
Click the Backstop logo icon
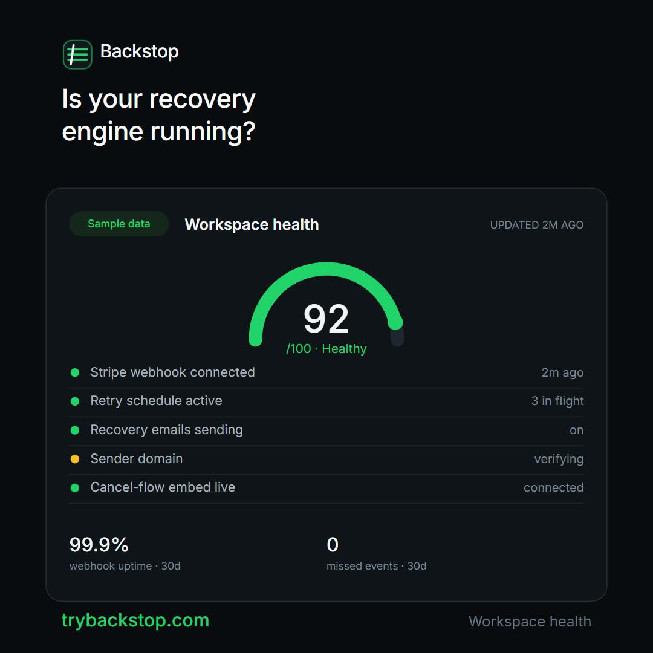77,54
